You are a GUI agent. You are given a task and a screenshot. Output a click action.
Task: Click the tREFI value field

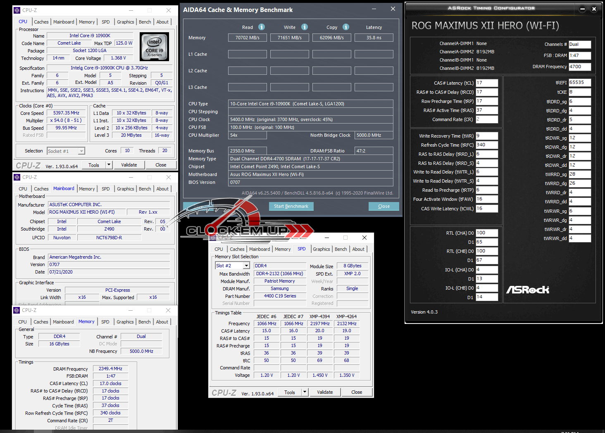[x=579, y=83]
